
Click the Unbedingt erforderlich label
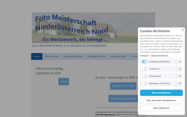click(x=160, y=61)
